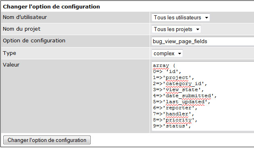Place cursor on the 0=> 'id' line
This screenshot has width=254, height=150.
coord(167,71)
